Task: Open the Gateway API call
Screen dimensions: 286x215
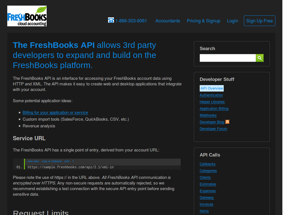Action: (x=207, y=198)
